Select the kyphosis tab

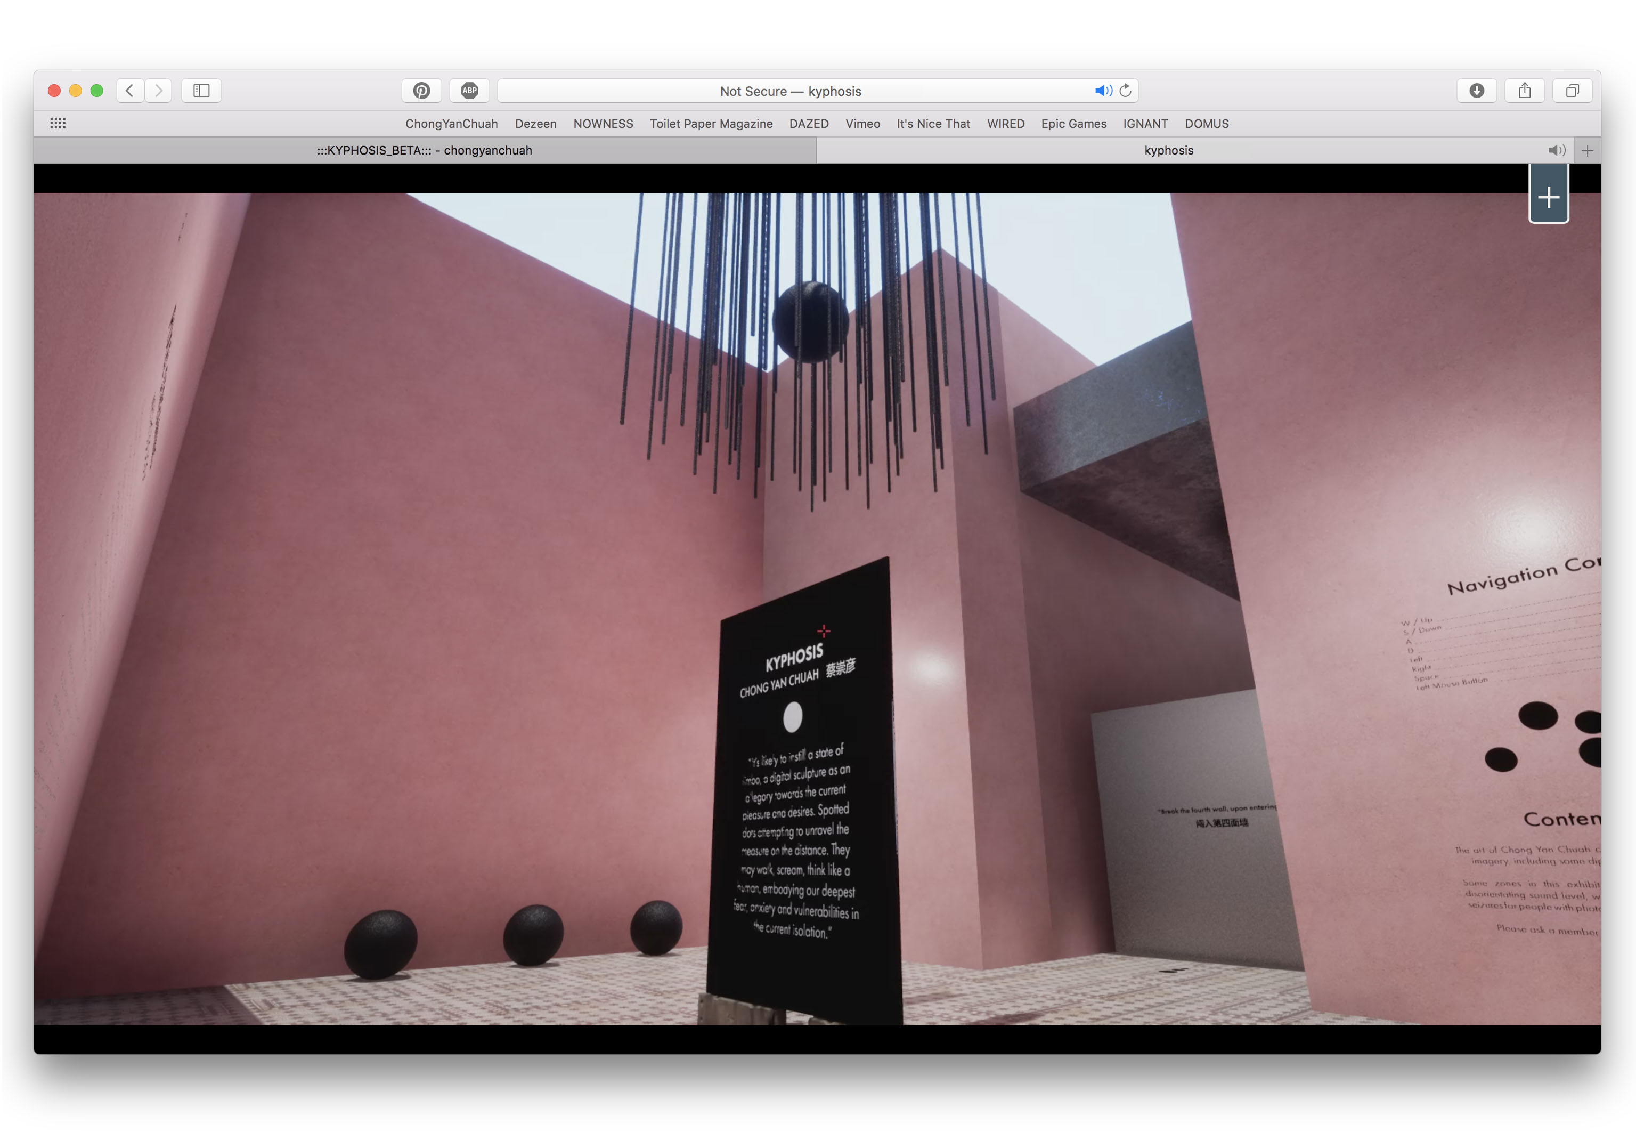point(1169,150)
